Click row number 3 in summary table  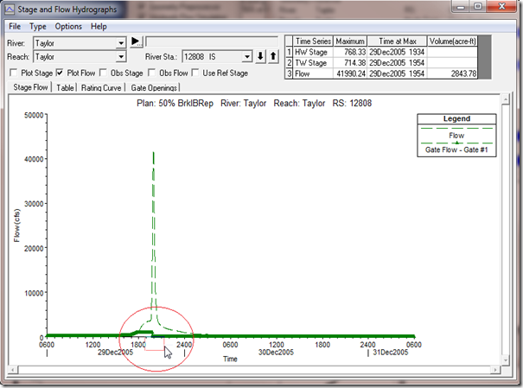pyautogui.click(x=290, y=73)
